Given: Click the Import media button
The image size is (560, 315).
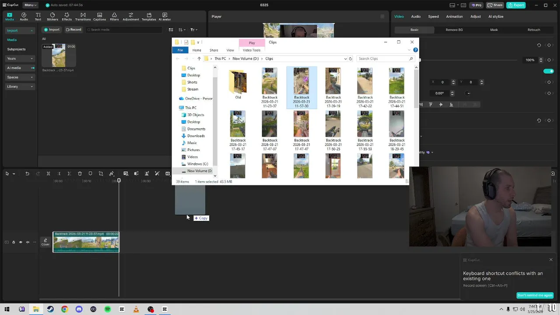Looking at the screenshot, I should pos(52,30).
